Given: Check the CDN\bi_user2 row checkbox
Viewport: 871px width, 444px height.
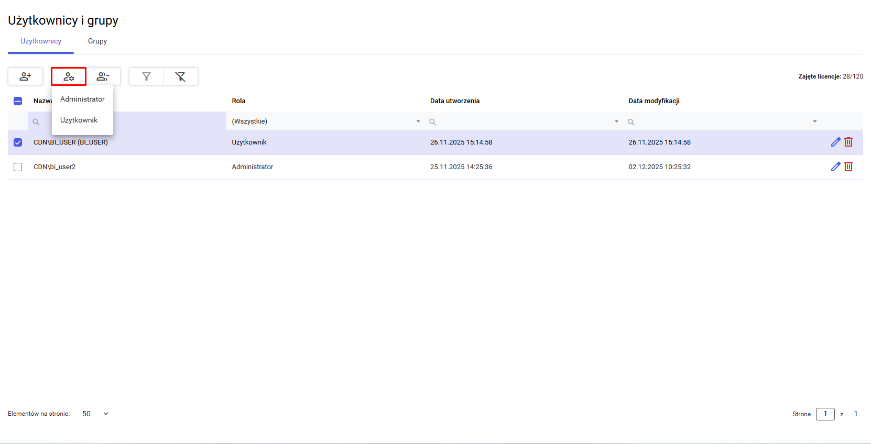Looking at the screenshot, I should 18,167.
